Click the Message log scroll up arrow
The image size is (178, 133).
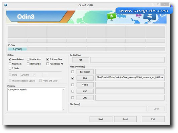point(63,90)
